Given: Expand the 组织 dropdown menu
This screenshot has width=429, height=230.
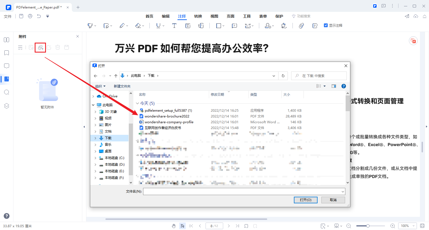Looking at the screenshot, I should coord(100,86).
